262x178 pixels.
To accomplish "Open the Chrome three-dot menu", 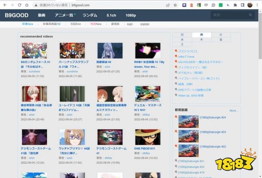I will coord(257,5).
